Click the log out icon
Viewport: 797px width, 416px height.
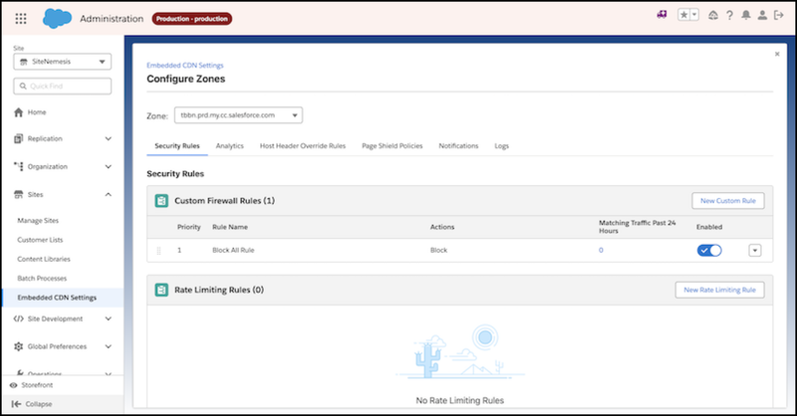(779, 15)
